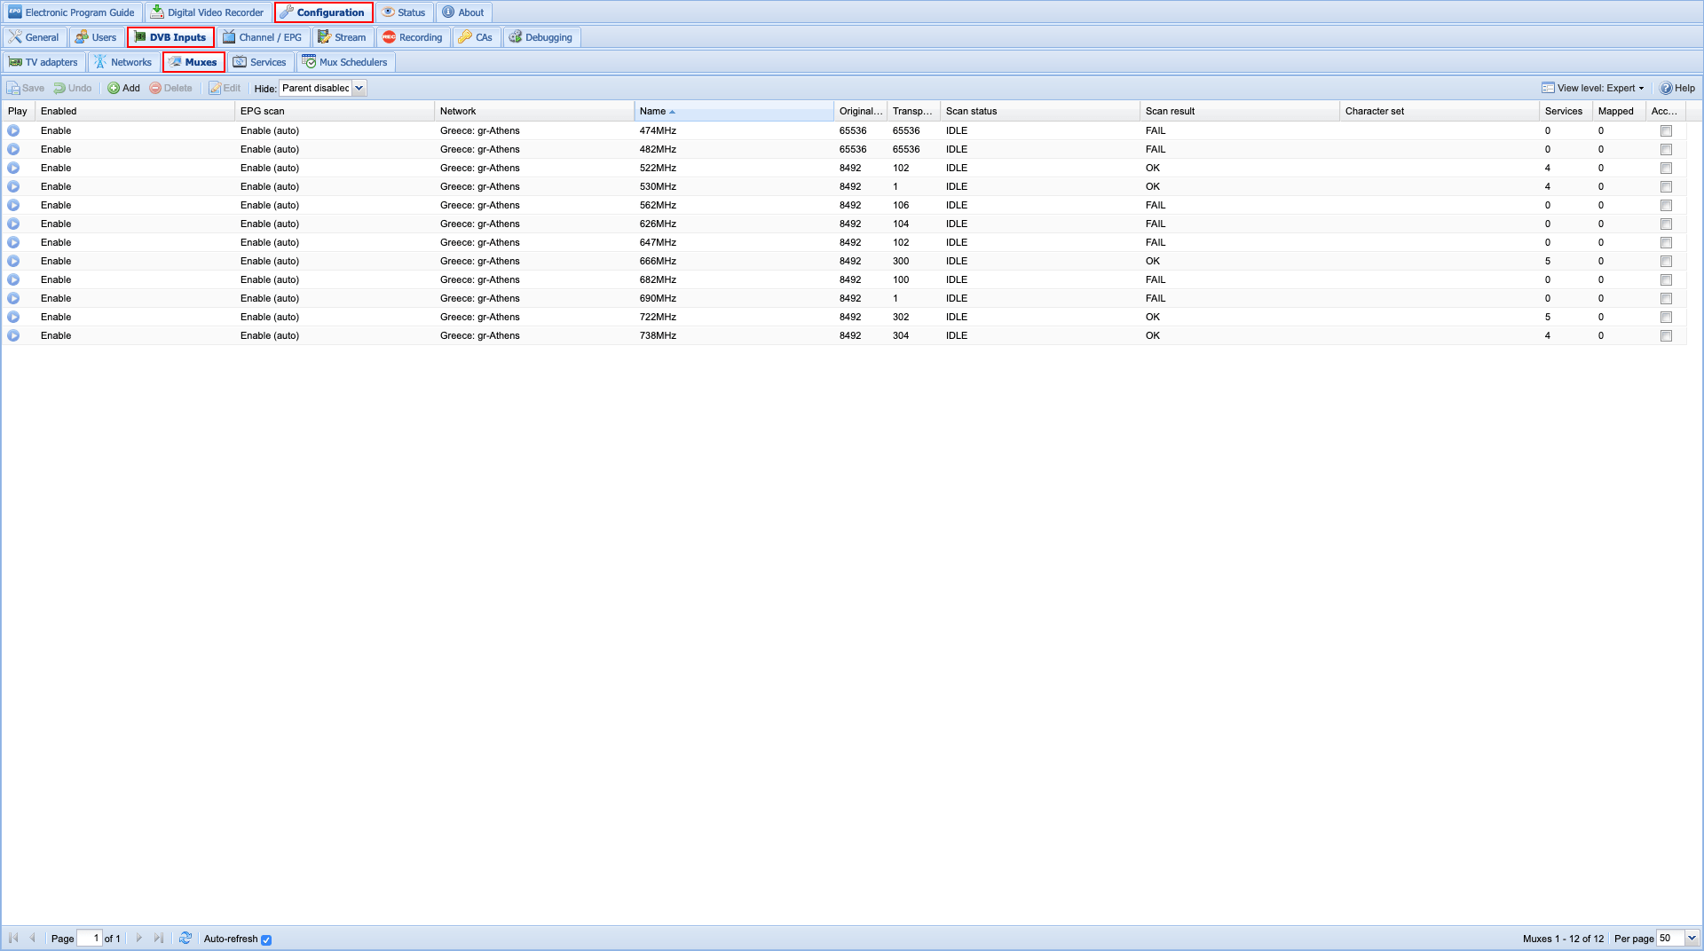Image resolution: width=1704 pixels, height=951 pixels.
Task: Play the 522MHz mux stream
Action: tap(13, 168)
